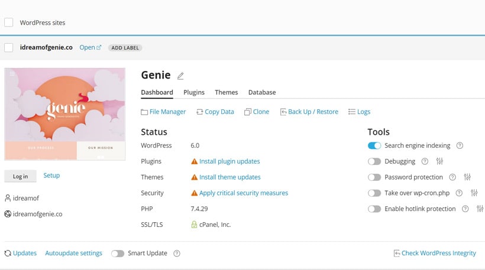
Task: Enable the Debugging toggle
Action: 374,161
